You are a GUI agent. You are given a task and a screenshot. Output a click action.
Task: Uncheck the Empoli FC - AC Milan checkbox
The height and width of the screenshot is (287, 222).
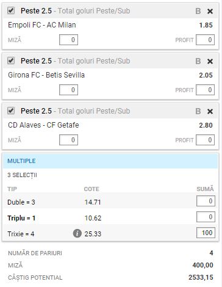pos(11,10)
